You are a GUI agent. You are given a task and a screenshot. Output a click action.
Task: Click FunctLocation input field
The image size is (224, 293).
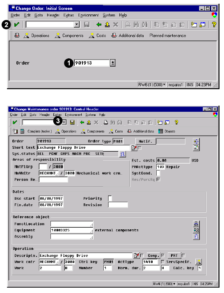[72, 224]
